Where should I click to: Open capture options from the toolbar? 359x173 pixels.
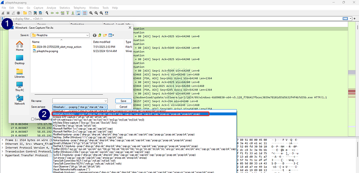[x=18, y=13]
